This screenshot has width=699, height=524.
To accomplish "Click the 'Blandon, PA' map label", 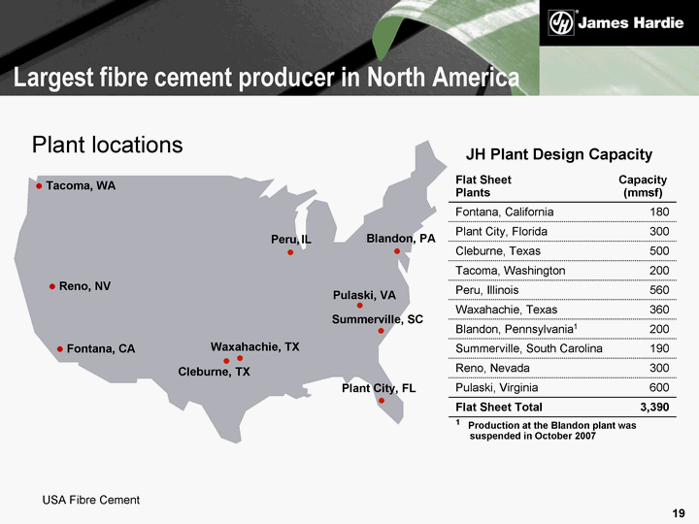I will click(x=401, y=239).
